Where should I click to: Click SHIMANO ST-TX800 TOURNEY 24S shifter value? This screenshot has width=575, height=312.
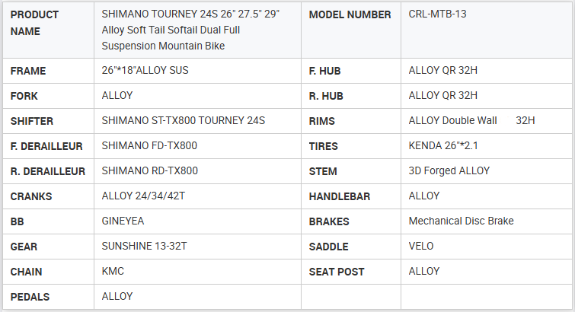click(x=183, y=121)
